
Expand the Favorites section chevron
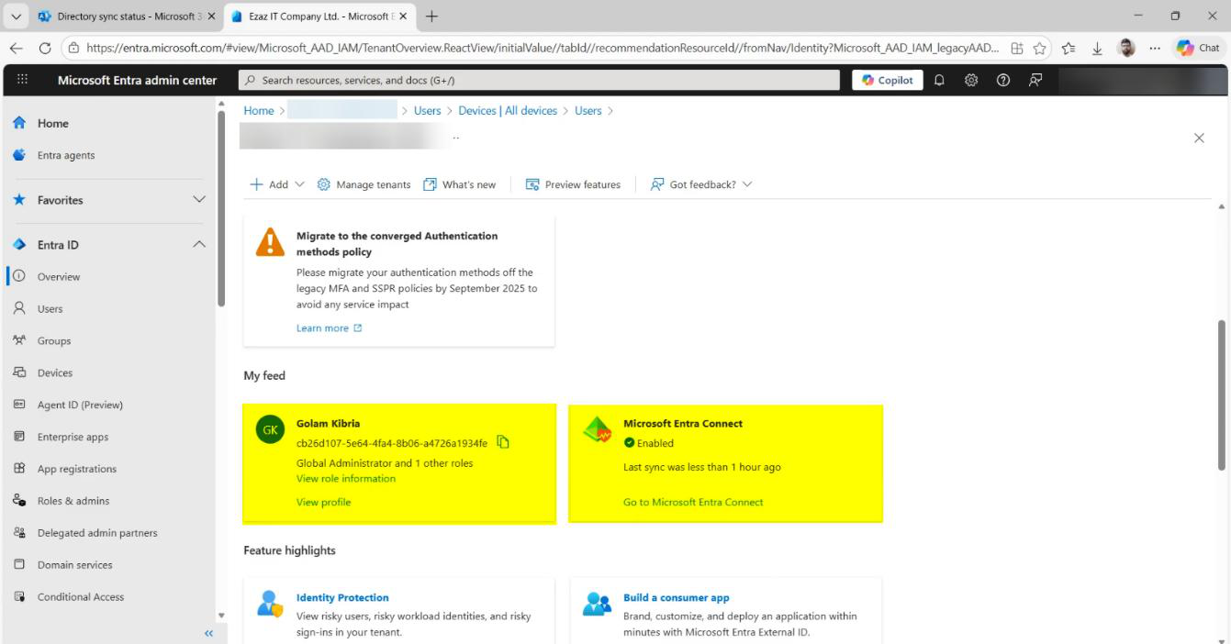(199, 200)
